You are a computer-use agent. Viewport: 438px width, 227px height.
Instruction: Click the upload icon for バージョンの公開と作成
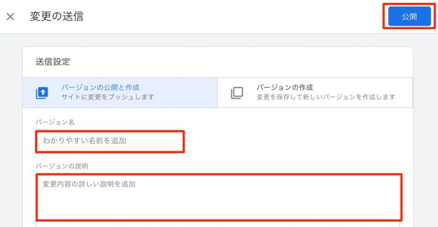coord(42,93)
